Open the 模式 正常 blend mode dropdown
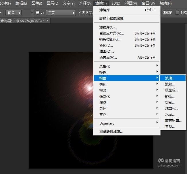The image size is (187, 174). (61, 13)
